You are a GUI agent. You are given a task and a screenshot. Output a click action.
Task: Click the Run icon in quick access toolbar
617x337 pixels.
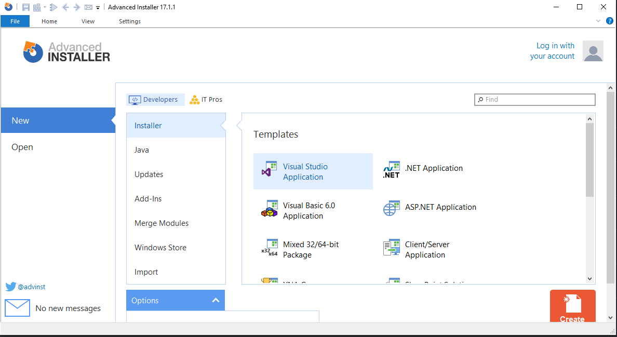tap(54, 7)
